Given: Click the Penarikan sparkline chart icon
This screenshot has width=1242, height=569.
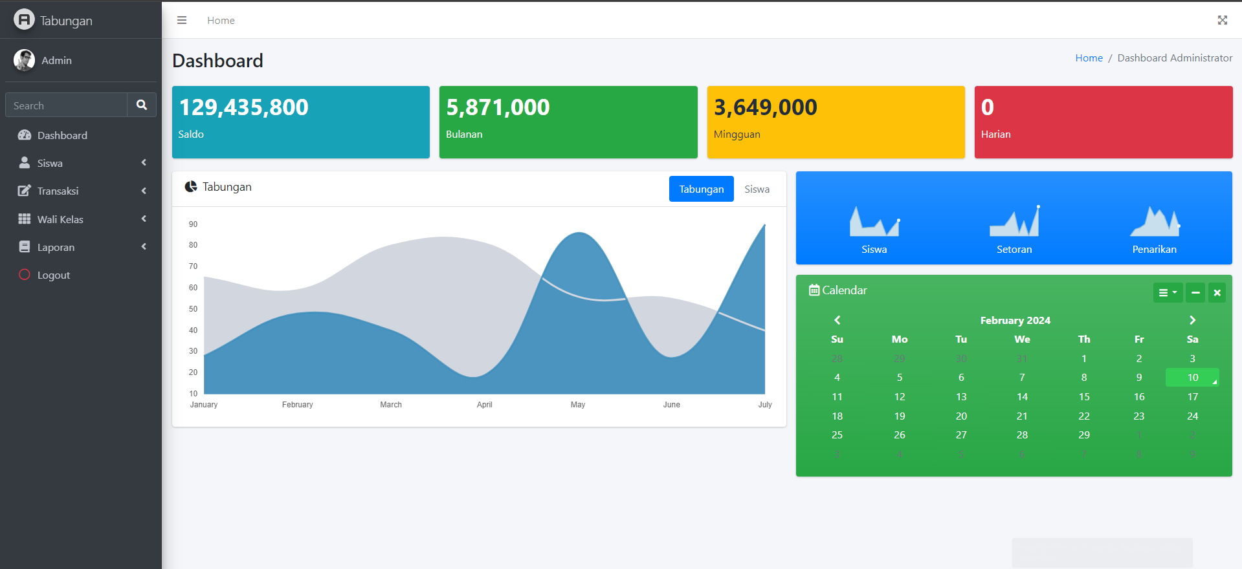Looking at the screenshot, I should click(x=1154, y=222).
